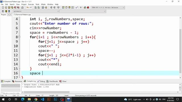Viewport: 182px width, 102px height.
Task: Open the Project menu
Action: point(24,4)
